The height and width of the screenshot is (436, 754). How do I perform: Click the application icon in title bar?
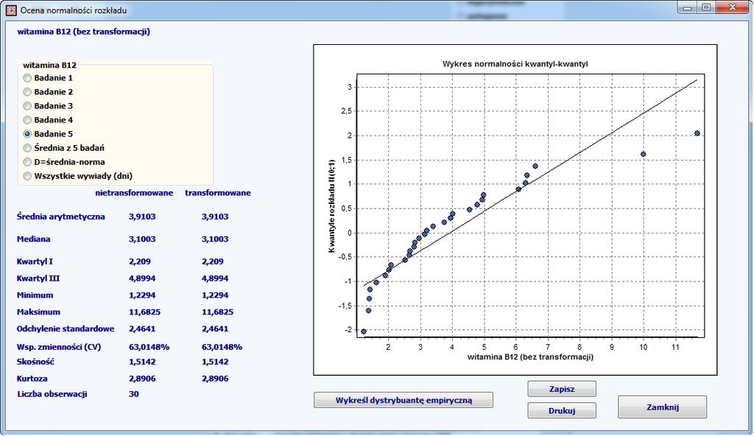(x=11, y=10)
